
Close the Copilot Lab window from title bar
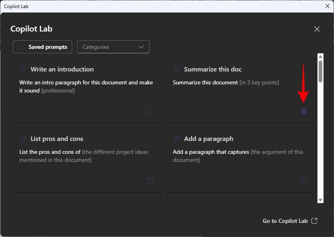328,6
